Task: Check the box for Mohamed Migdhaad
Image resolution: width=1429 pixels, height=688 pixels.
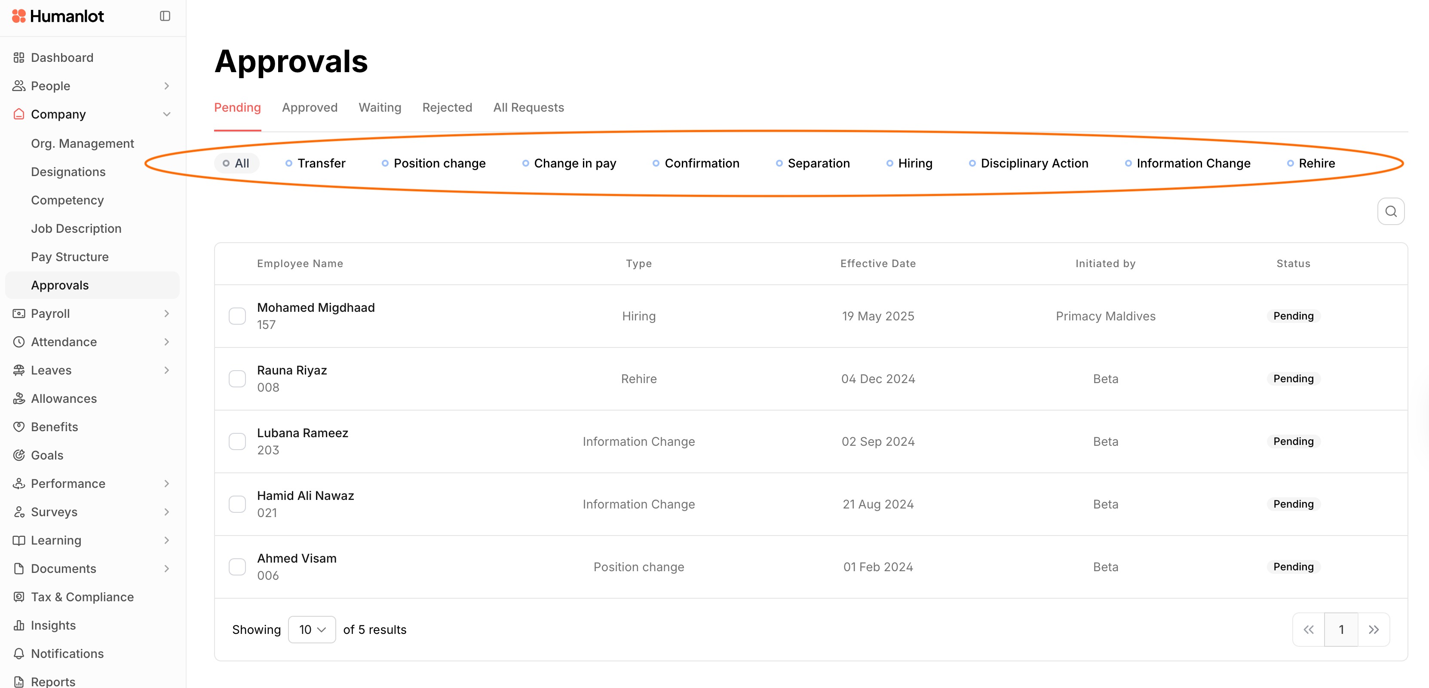Action: coord(237,317)
